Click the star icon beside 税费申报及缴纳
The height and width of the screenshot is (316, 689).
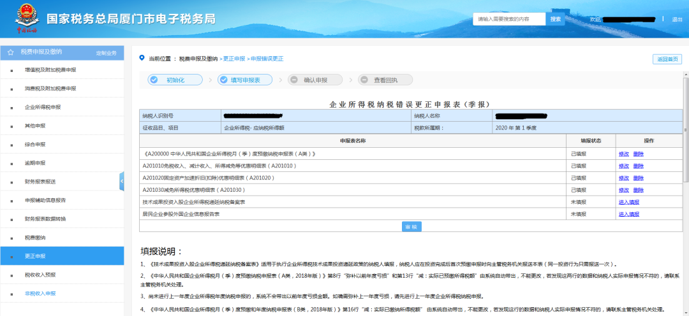10,52
